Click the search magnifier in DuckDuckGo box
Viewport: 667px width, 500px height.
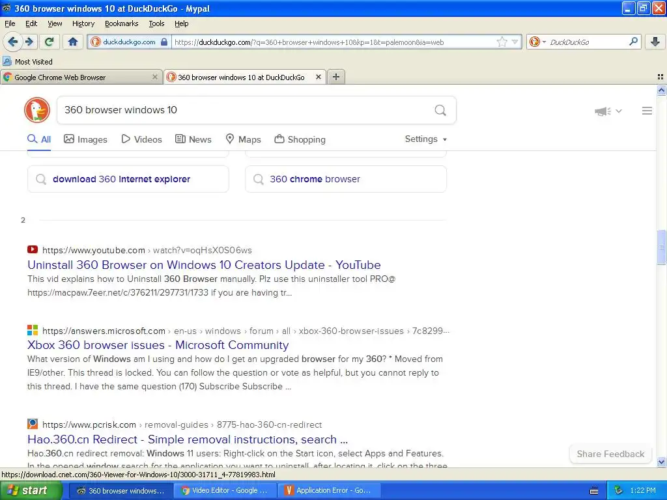point(440,110)
